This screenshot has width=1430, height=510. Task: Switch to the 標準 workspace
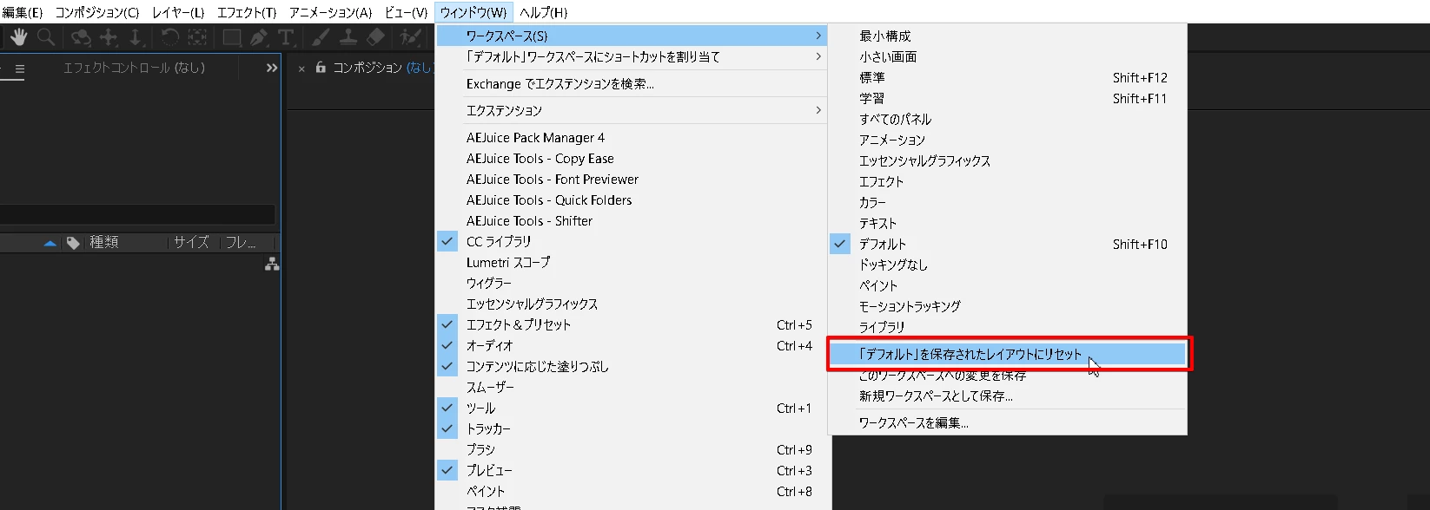pyautogui.click(x=1008, y=78)
